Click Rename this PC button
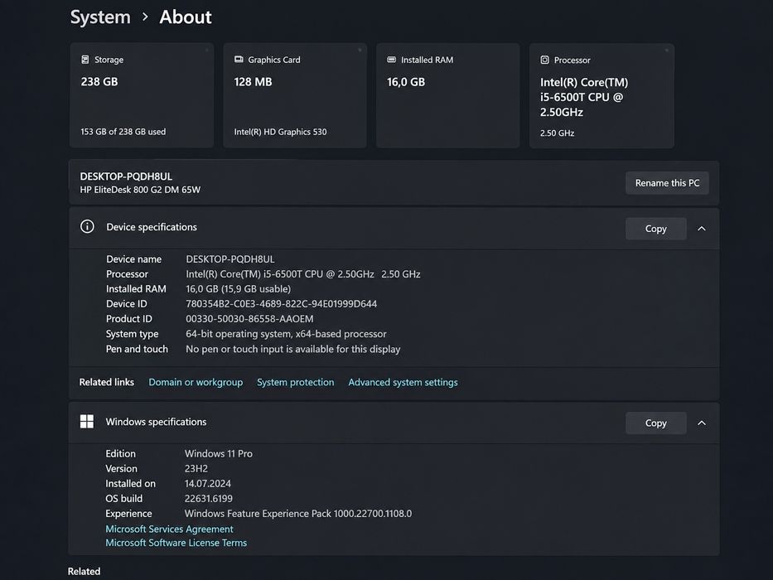The height and width of the screenshot is (580, 773). 667,183
